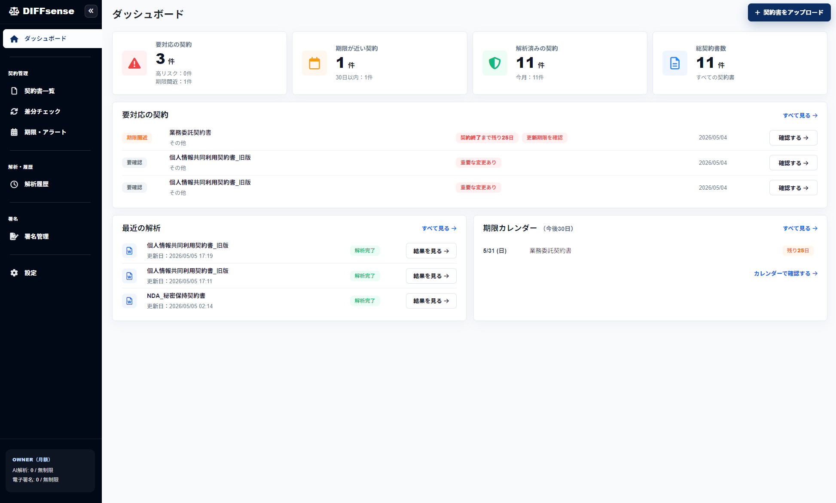
Task: Click blue document icon in 総契約書数 card
Action: [x=675, y=63]
